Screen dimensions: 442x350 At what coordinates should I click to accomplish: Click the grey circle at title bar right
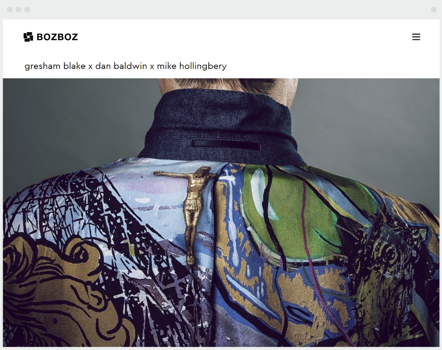click(434, 9)
